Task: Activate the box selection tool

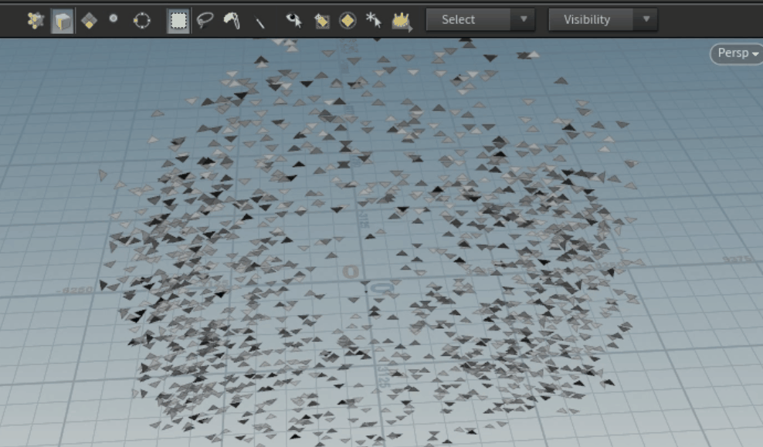Action: click(179, 19)
